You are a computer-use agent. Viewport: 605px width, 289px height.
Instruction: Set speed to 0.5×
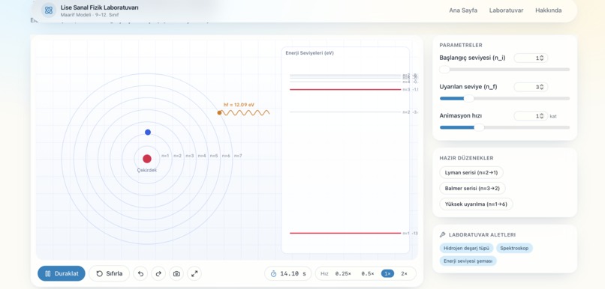pyautogui.click(x=368, y=273)
